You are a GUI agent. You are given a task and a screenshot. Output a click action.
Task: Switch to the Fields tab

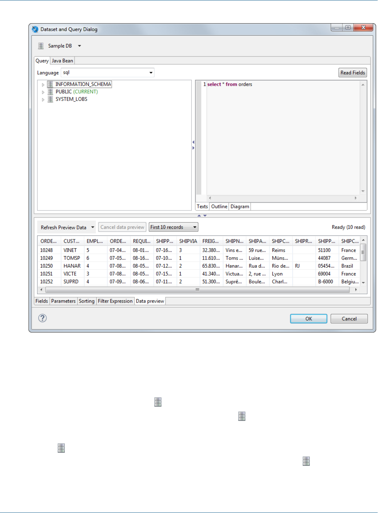coord(42,301)
